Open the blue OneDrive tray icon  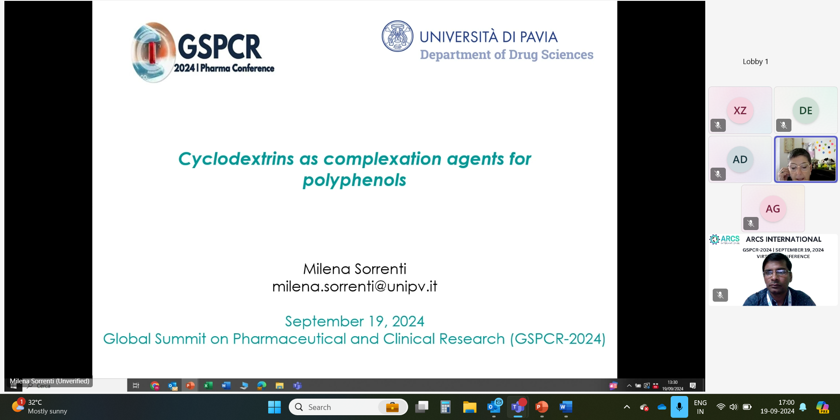point(662,407)
